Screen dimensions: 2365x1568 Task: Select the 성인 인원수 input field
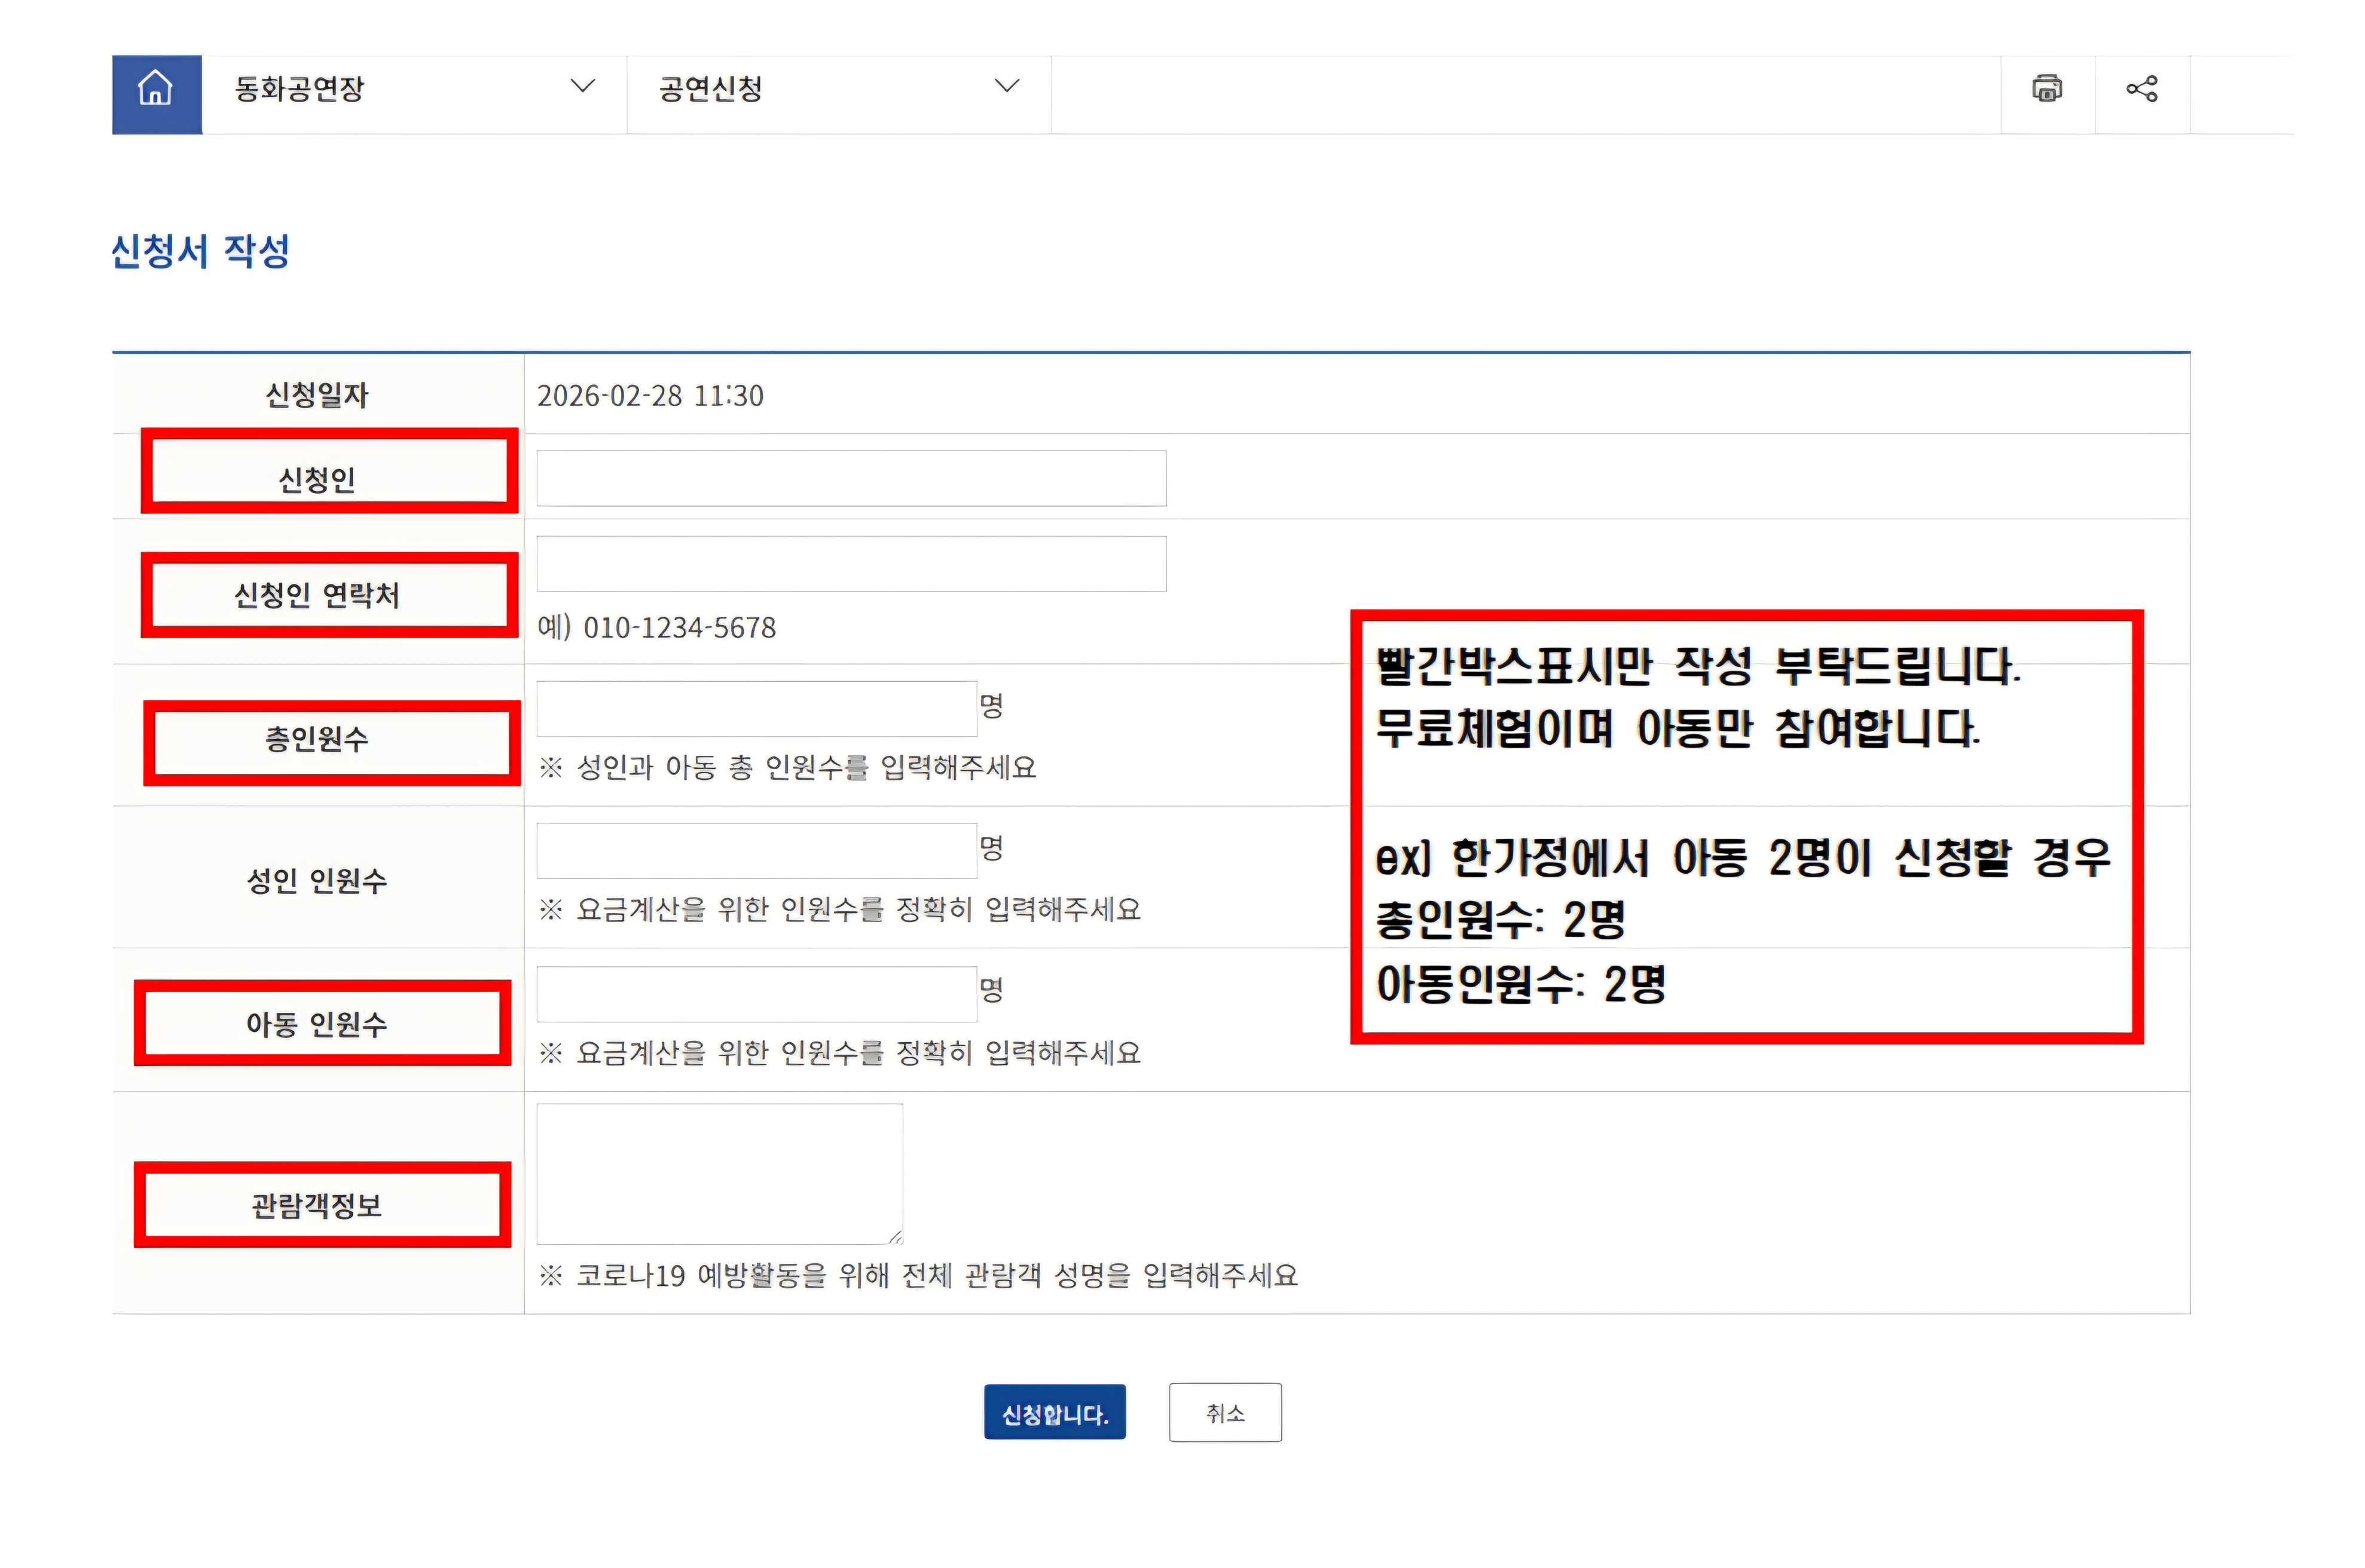[756, 851]
